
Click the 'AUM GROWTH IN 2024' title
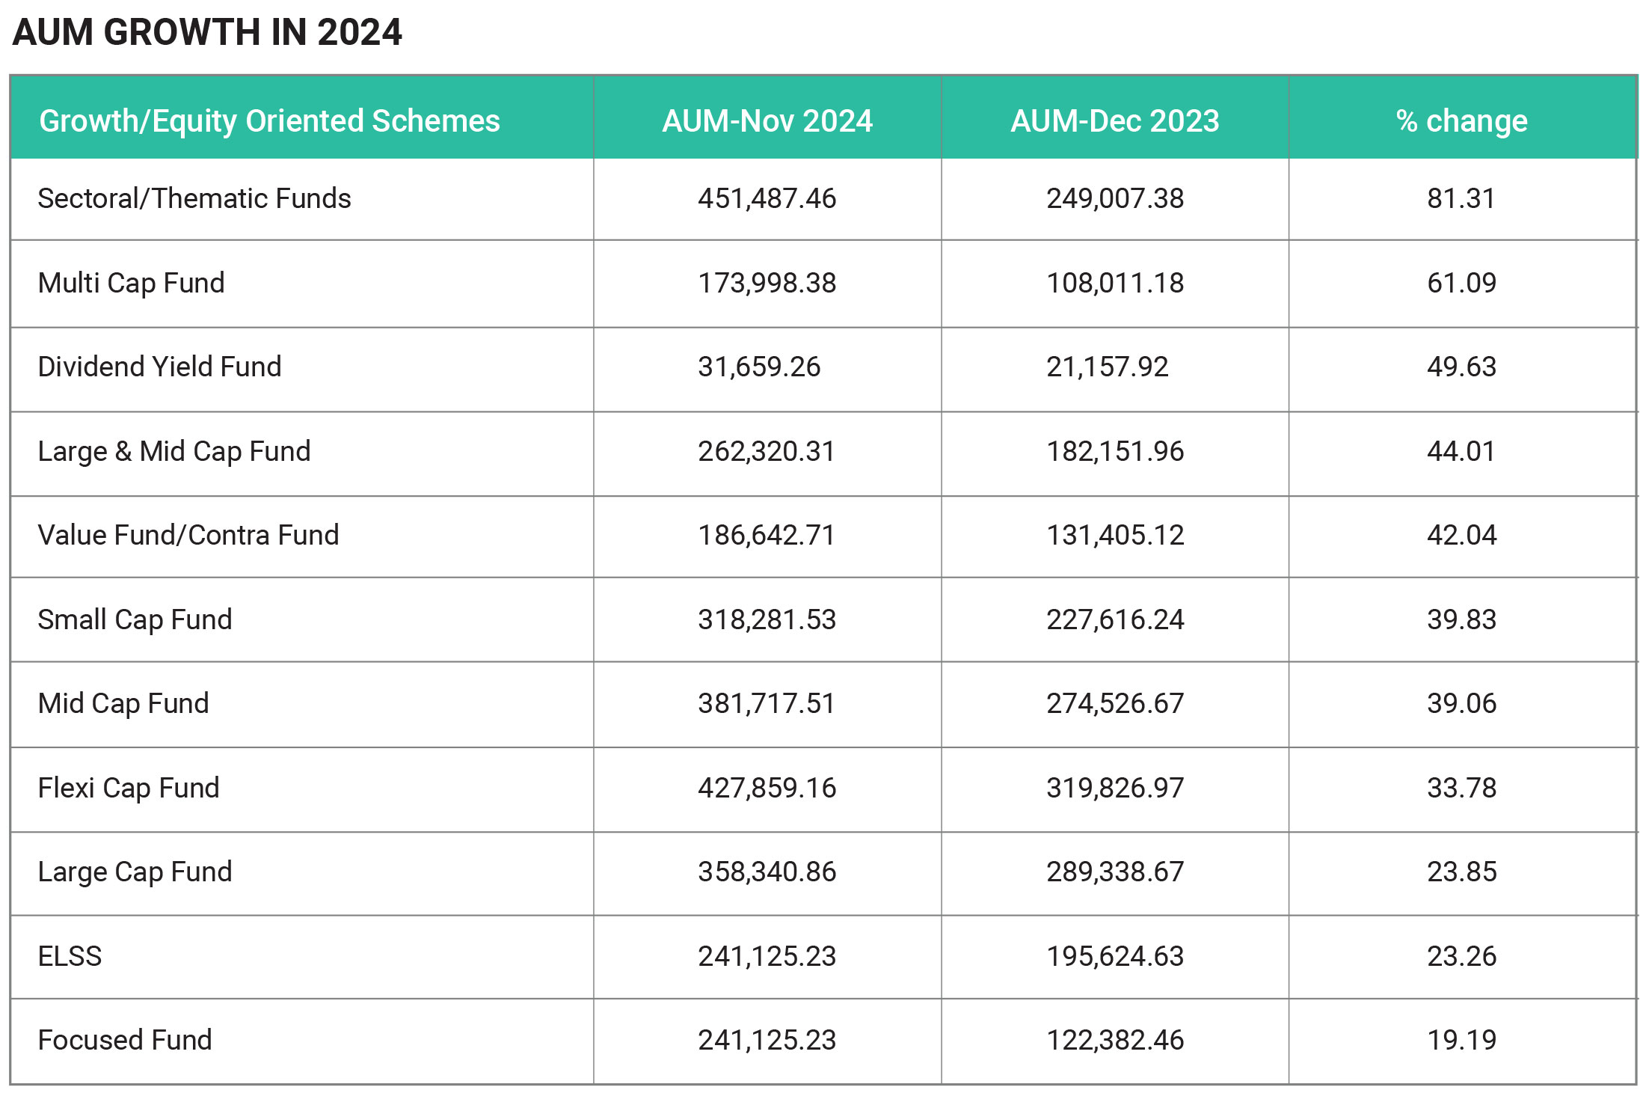click(x=207, y=33)
